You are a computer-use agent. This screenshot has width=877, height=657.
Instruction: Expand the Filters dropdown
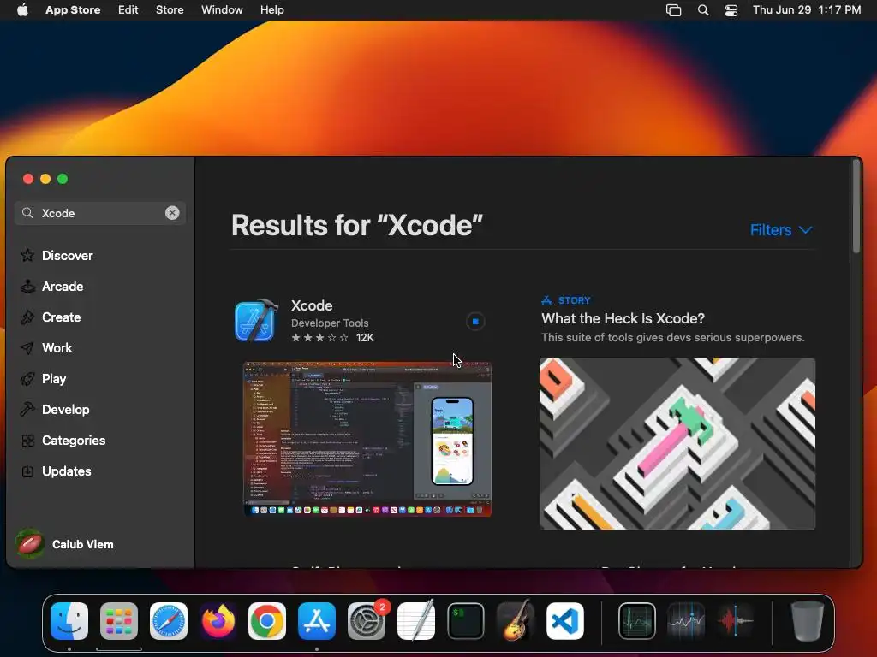point(781,229)
